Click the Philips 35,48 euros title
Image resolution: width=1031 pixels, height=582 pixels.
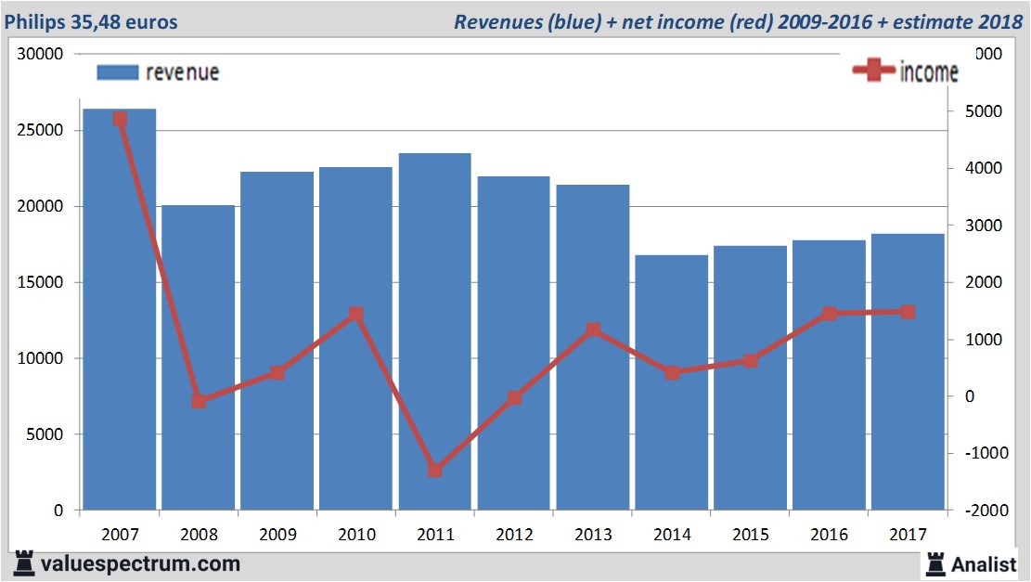pyautogui.click(x=91, y=21)
